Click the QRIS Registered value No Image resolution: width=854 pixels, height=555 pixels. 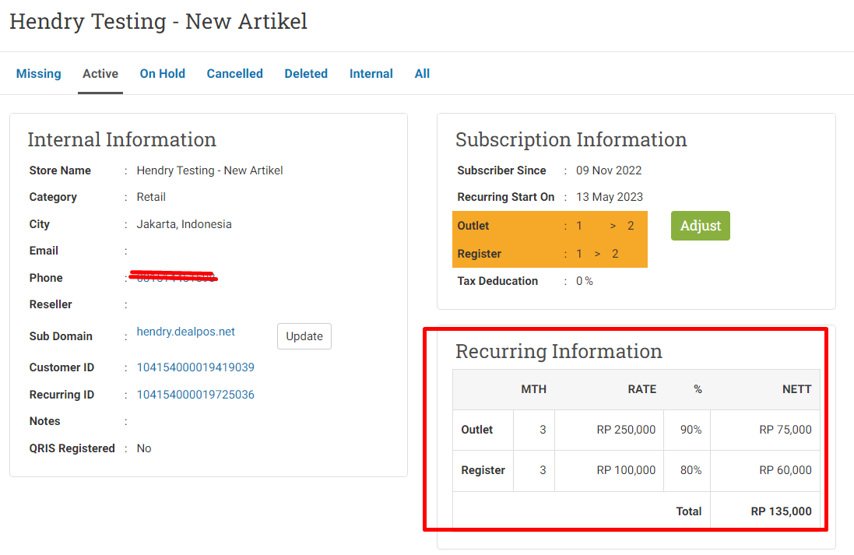pyautogui.click(x=144, y=448)
